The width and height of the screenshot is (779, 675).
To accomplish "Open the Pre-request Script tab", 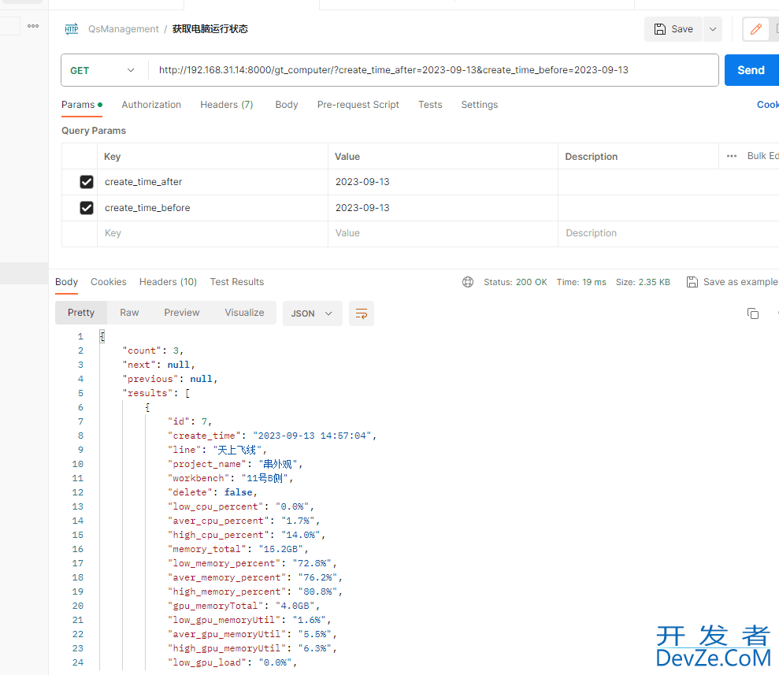I will [x=358, y=105].
